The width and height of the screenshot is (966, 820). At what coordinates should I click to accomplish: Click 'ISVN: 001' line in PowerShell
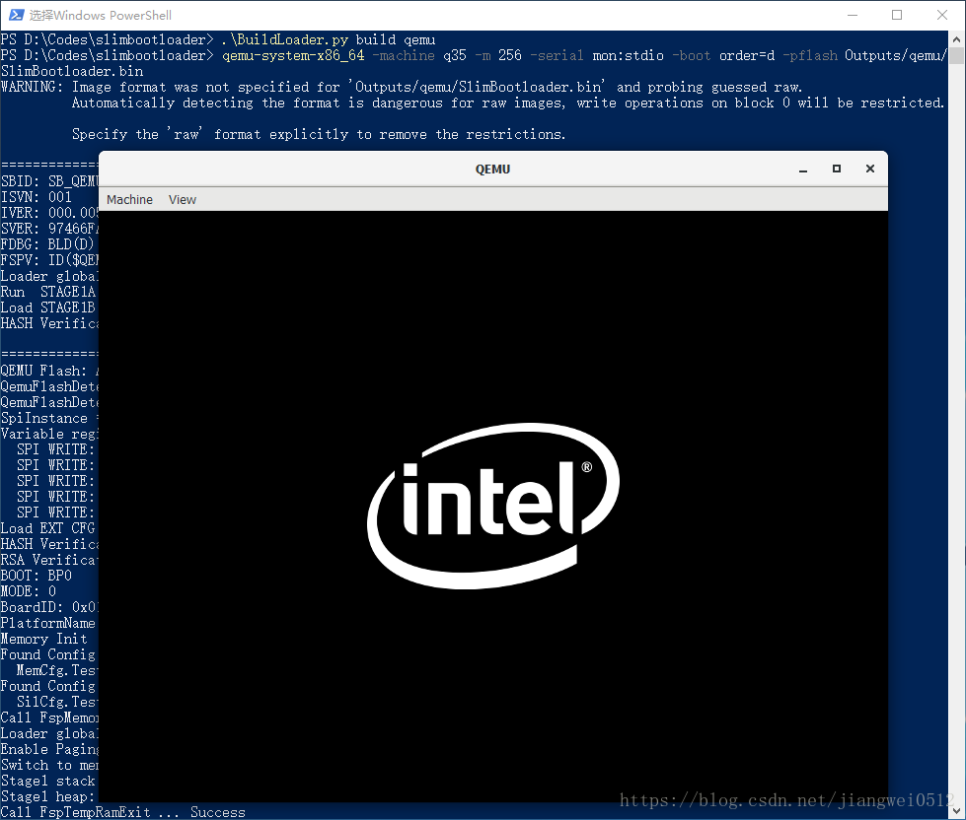tap(37, 197)
